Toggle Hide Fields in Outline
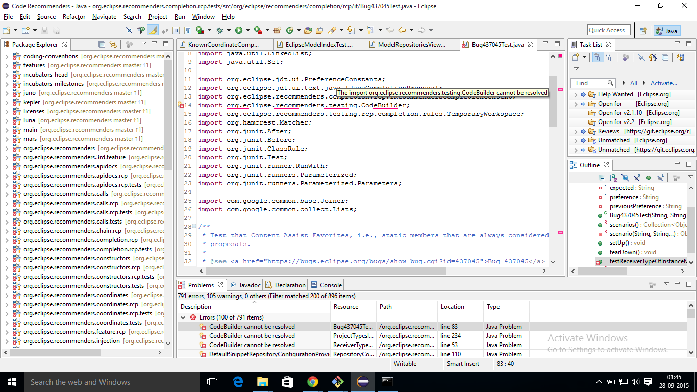 [625, 178]
